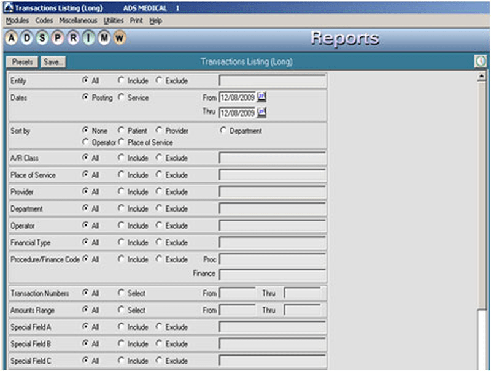The image size is (491, 371).
Task: Open the calendar picker for From date
Action: [x=261, y=97]
